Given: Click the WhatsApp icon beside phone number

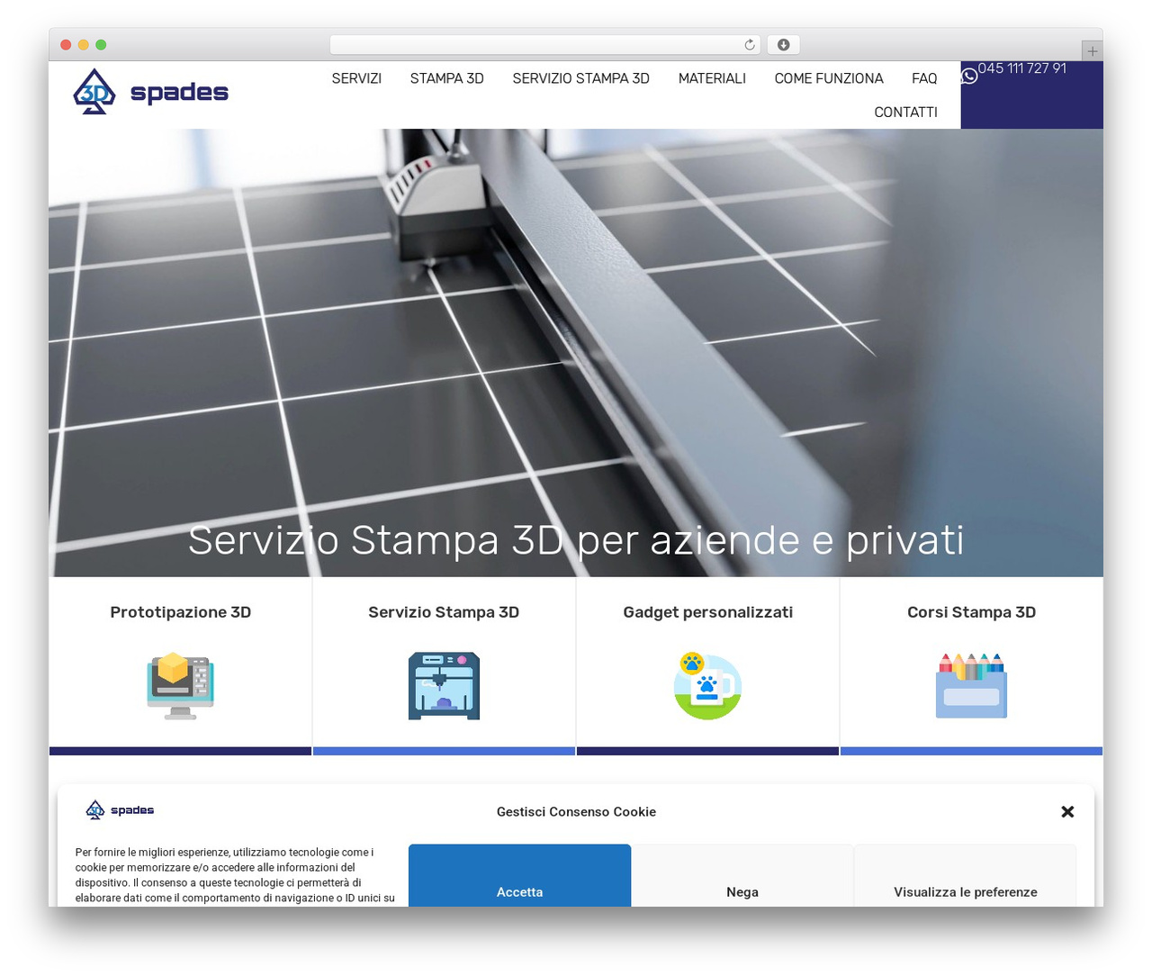Looking at the screenshot, I should [x=969, y=76].
